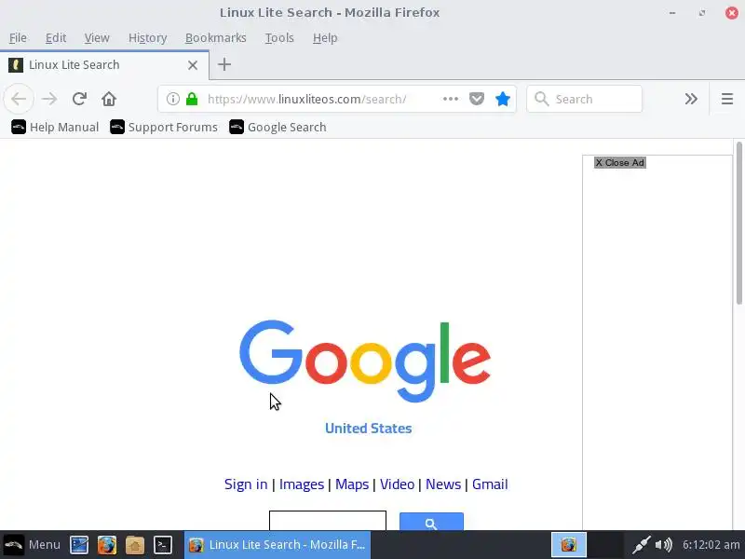Open the network connection tray icon

(x=641, y=545)
